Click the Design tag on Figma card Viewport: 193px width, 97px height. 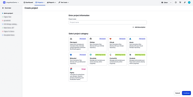pyautogui.click(x=84, y=69)
